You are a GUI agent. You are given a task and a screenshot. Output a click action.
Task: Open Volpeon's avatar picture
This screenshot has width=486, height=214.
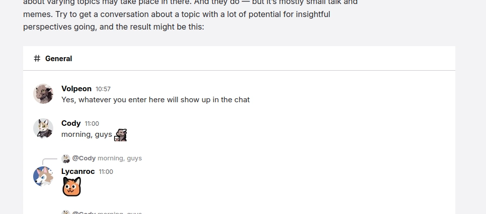(43, 94)
